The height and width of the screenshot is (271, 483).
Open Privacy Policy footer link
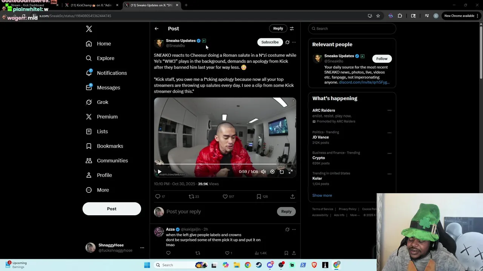click(348, 209)
